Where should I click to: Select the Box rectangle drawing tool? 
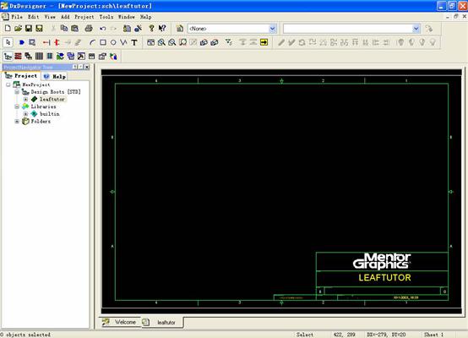(x=103, y=42)
